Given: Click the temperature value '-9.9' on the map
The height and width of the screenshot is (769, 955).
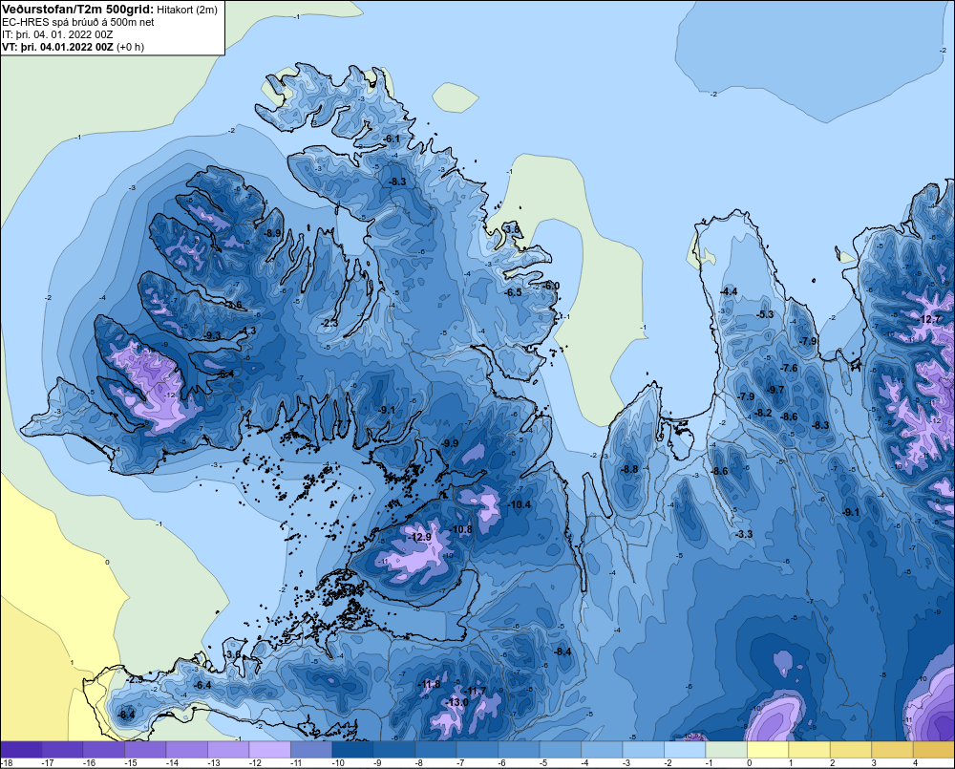Looking at the screenshot, I should [x=450, y=443].
